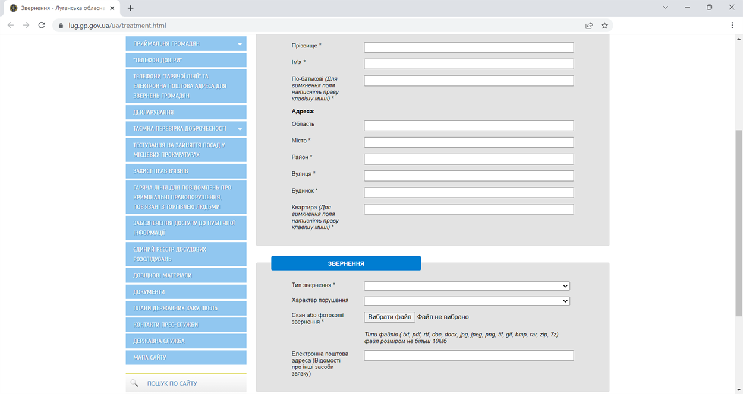Expand the ТАЄМНА ПЕРЕВІРКА ДОБРОЧЕСНОСТІ arrow
The image size is (743, 394).
240,129
